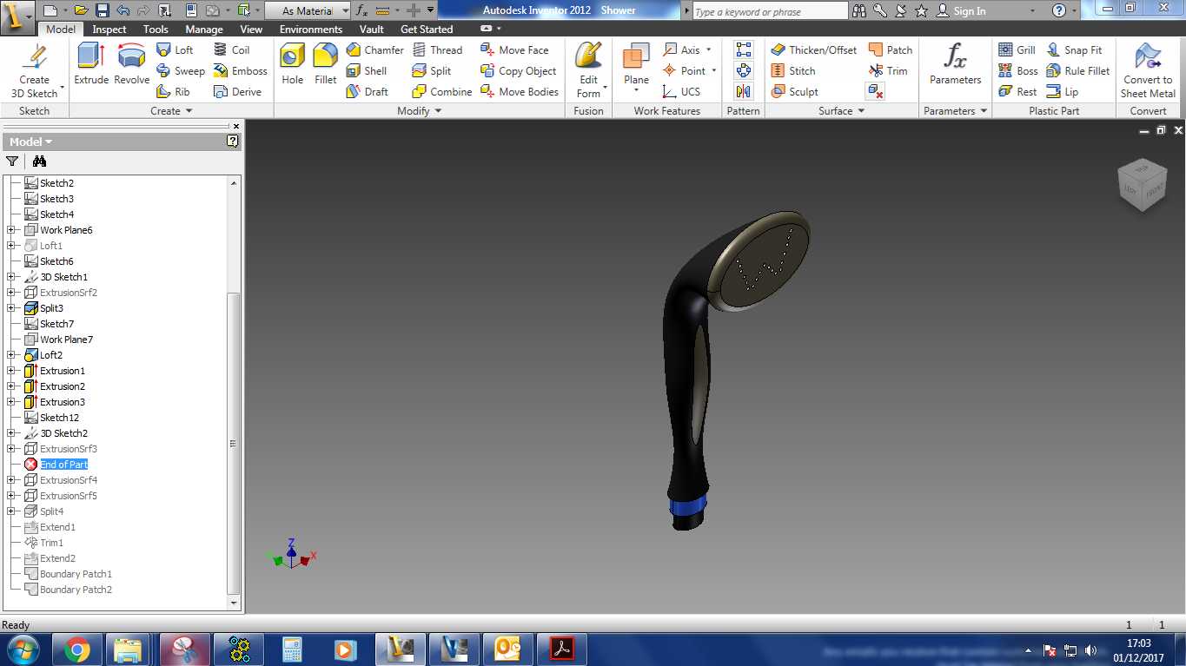Select Boundary Patch1 in the browser
This screenshot has width=1186, height=666.
pyautogui.click(x=76, y=574)
